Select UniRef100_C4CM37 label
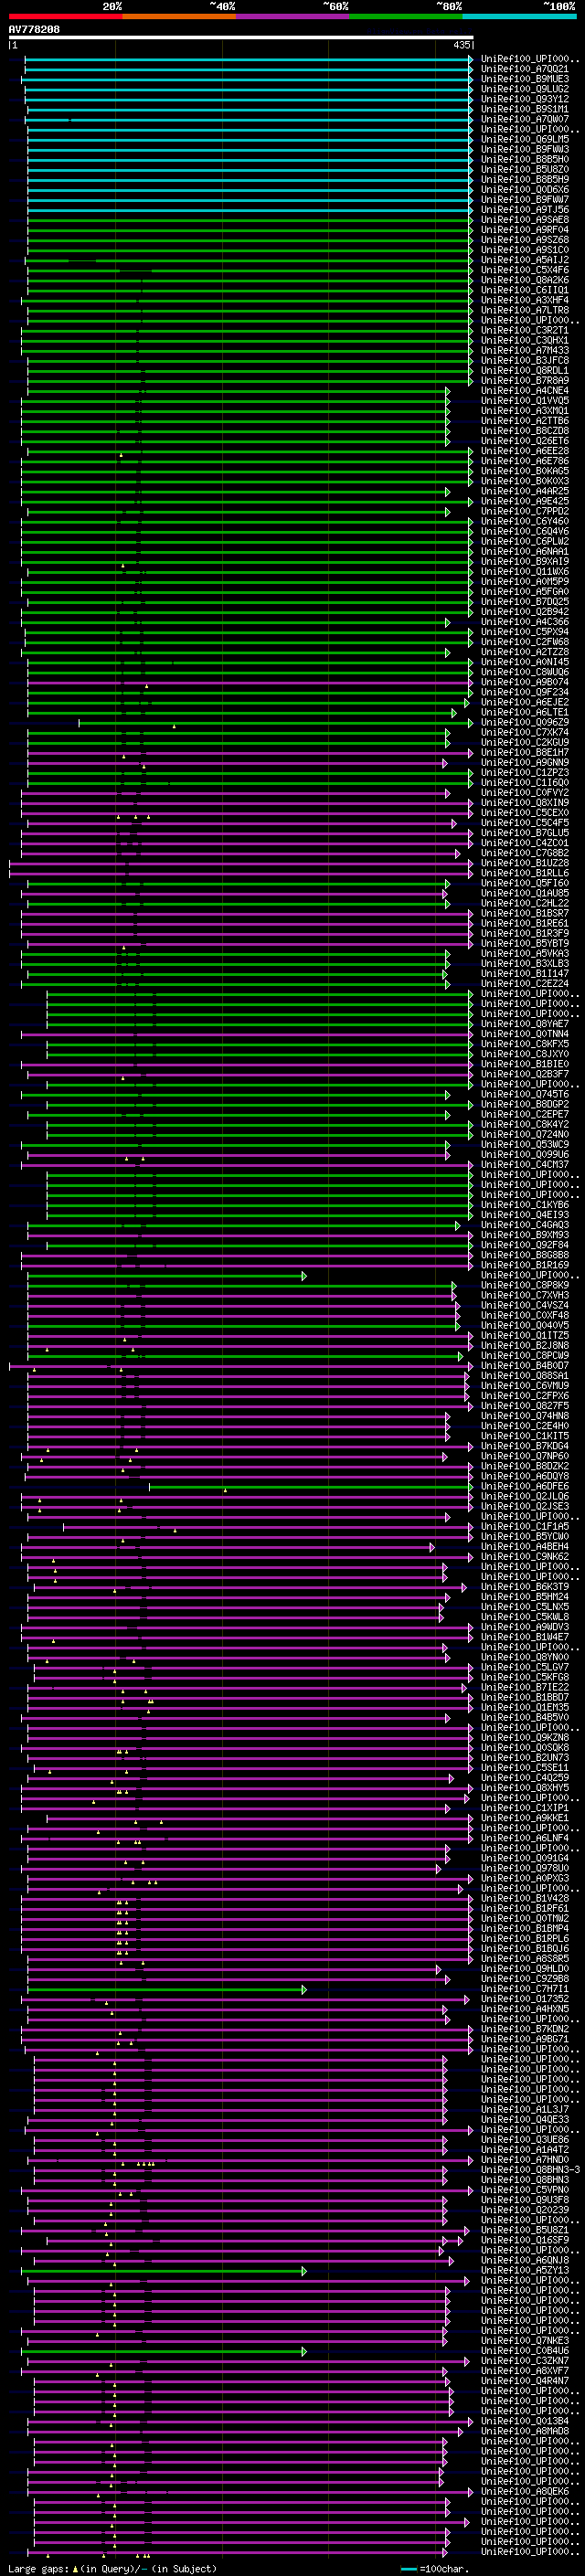Screen dimensions: 585x2576 click(x=525, y=1164)
